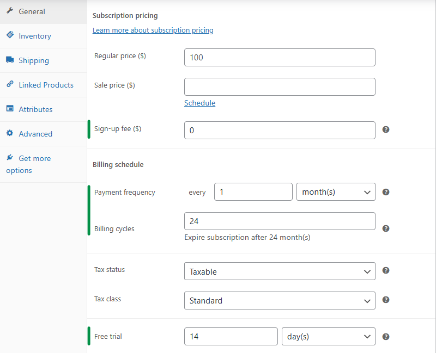436x353 pixels.
Task: Open the Tax status dropdown
Action: [280, 271]
